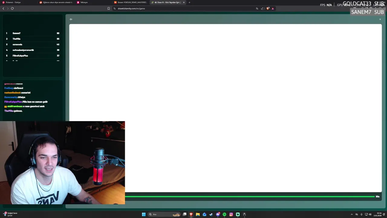Viewport: 387px width, 218px height.
Task: Open Spotify from taskbar
Action: coord(224,214)
